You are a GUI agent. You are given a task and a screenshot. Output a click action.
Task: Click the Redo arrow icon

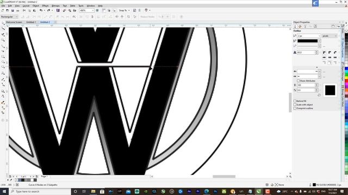coord(48,10)
